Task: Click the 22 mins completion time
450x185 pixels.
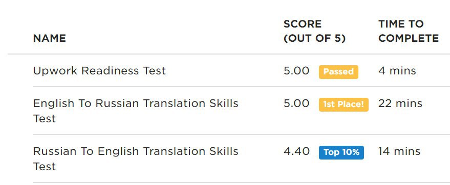Action: 400,103
